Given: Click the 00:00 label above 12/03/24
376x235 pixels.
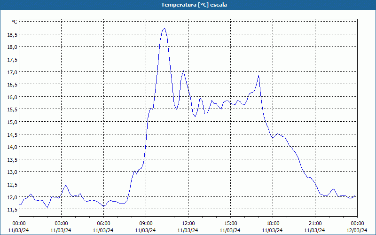Looking at the screenshot, I should 357,224.
